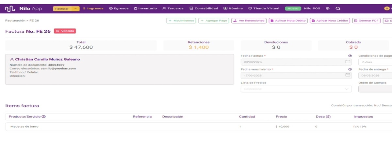Open the settings gear in top bar

click(328, 8)
